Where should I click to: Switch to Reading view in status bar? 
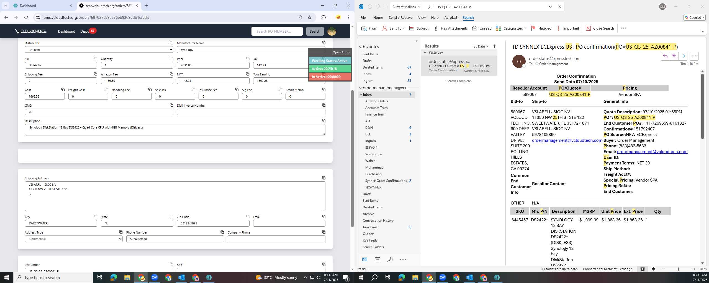point(653,269)
